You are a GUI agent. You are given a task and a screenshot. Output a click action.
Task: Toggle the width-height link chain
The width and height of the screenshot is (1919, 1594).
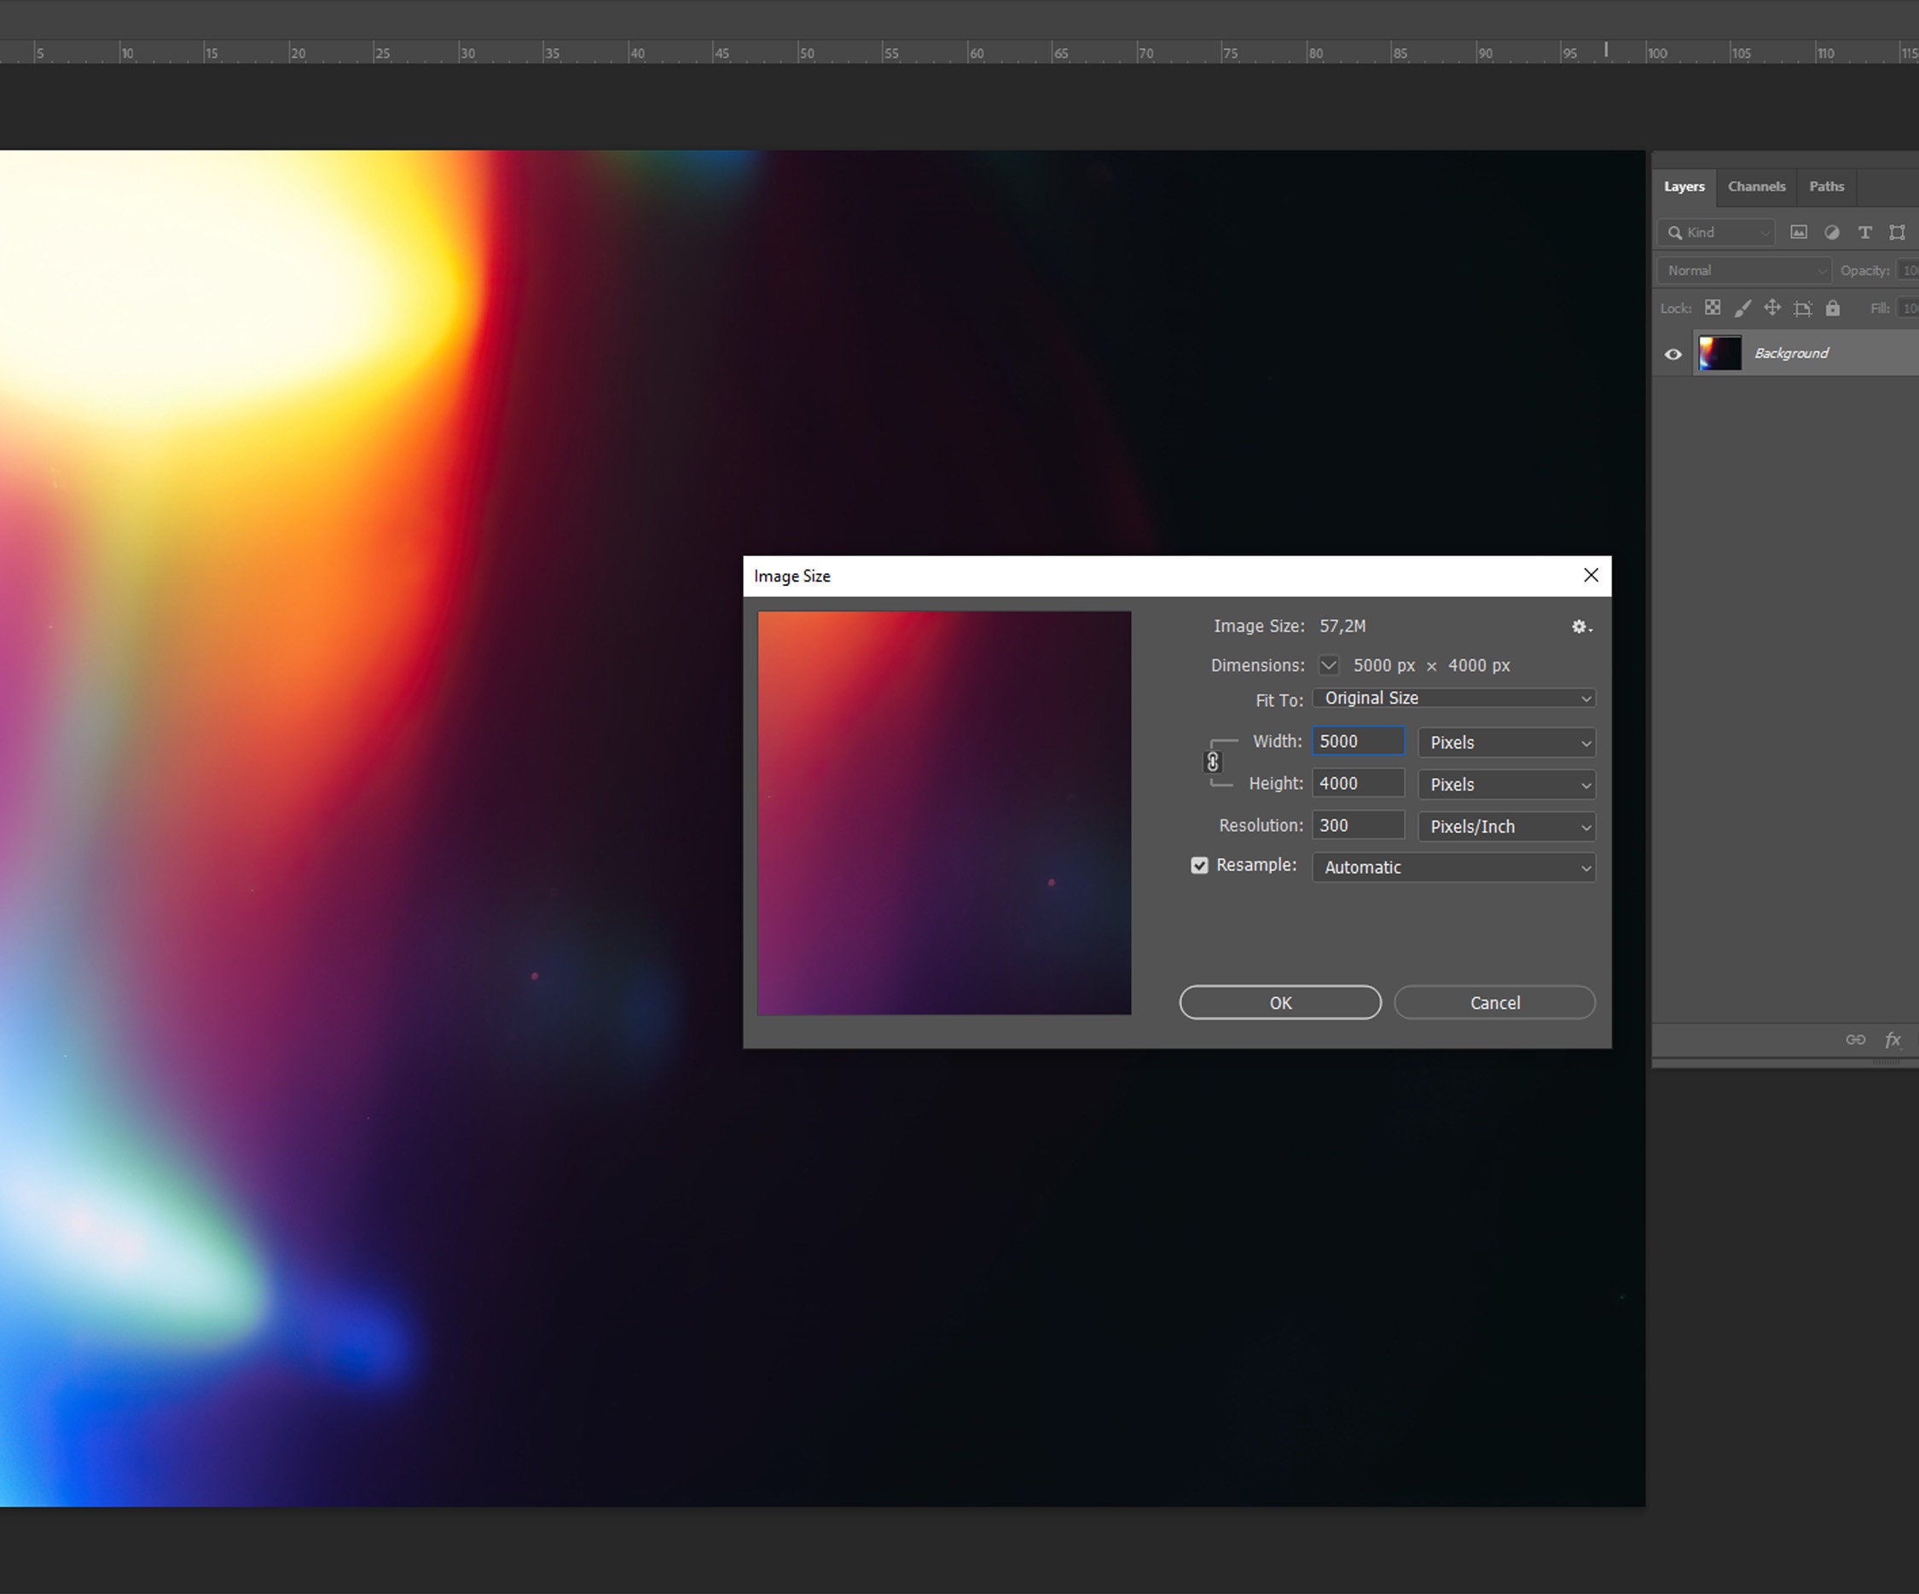1214,762
